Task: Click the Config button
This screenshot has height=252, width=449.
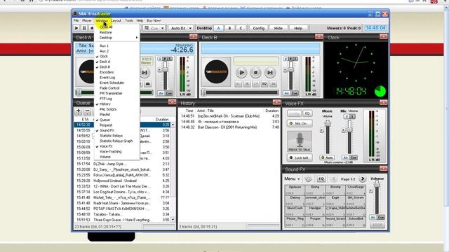Action: 259,28
